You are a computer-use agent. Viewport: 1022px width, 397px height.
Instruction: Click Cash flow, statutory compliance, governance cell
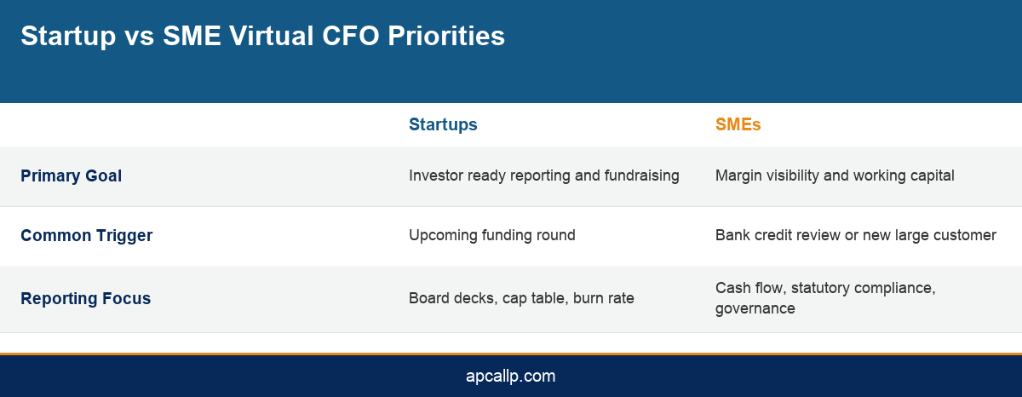(825, 298)
